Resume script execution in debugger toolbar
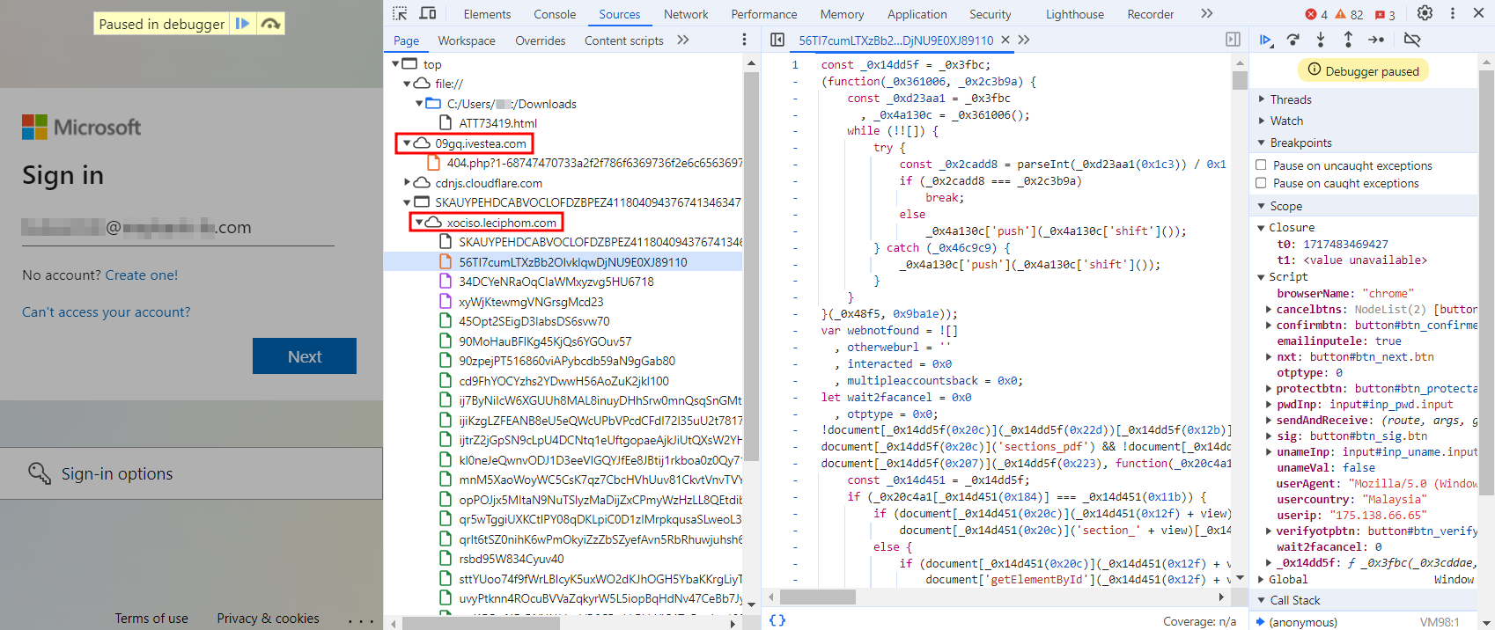The height and width of the screenshot is (630, 1495). [1265, 40]
